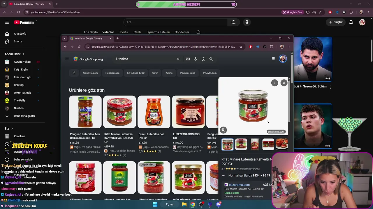The image size is (373, 209).
Task: Open the Google Shopping filters icon
Action: [74, 73]
